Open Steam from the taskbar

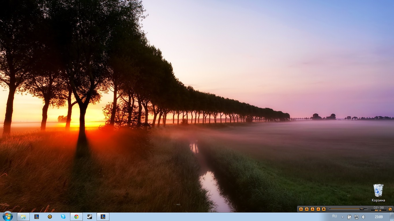[90, 217]
